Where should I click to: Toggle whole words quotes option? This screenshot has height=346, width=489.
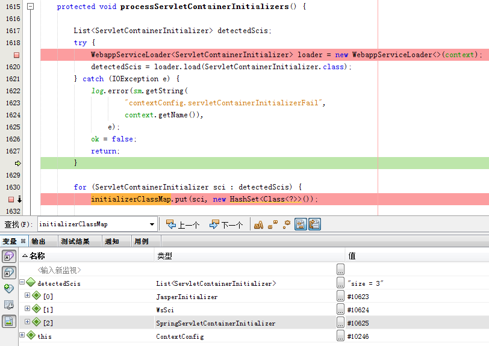273,224
